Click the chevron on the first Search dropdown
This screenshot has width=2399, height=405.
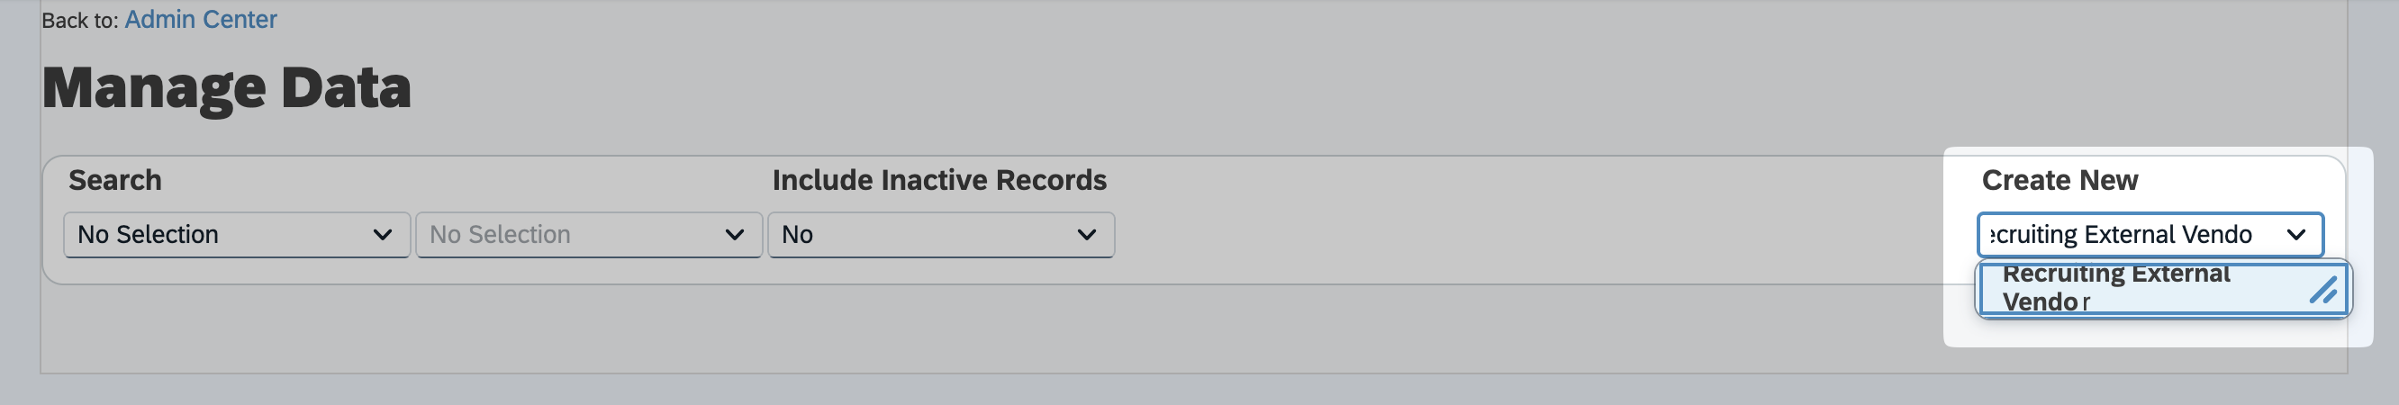382,235
